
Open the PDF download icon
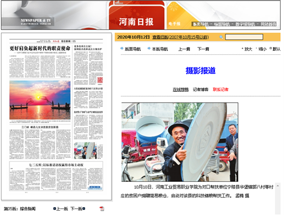click(x=102, y=208)
